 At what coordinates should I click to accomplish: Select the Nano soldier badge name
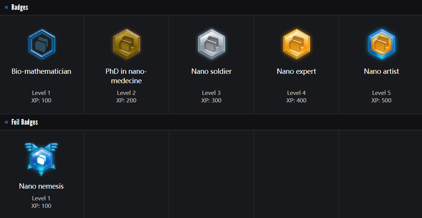(x=211, y=72)
